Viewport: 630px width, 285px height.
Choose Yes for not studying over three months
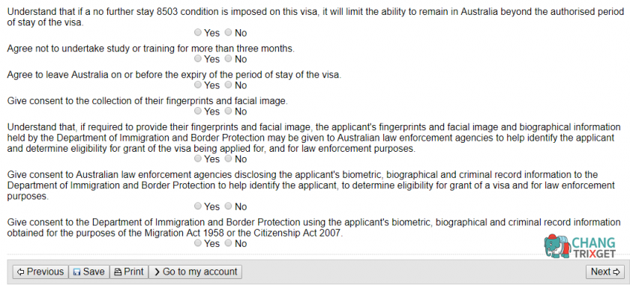[x=198, y=58]
